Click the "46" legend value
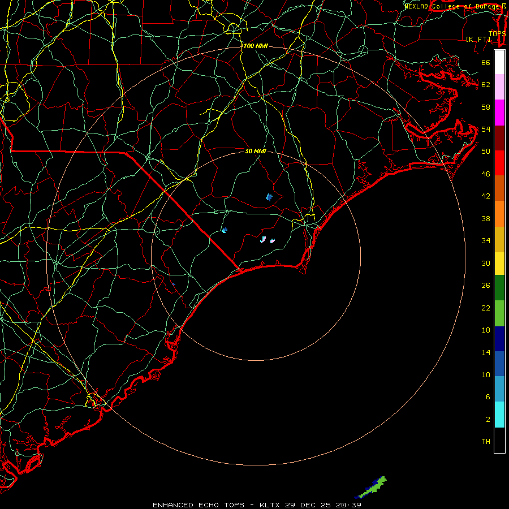Image resolution: width=509 pixels, height=509 pixels. [x=486, y=174]
